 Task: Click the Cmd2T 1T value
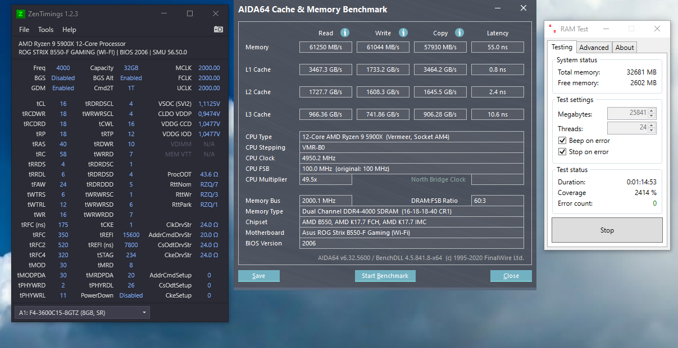point(131,88)
